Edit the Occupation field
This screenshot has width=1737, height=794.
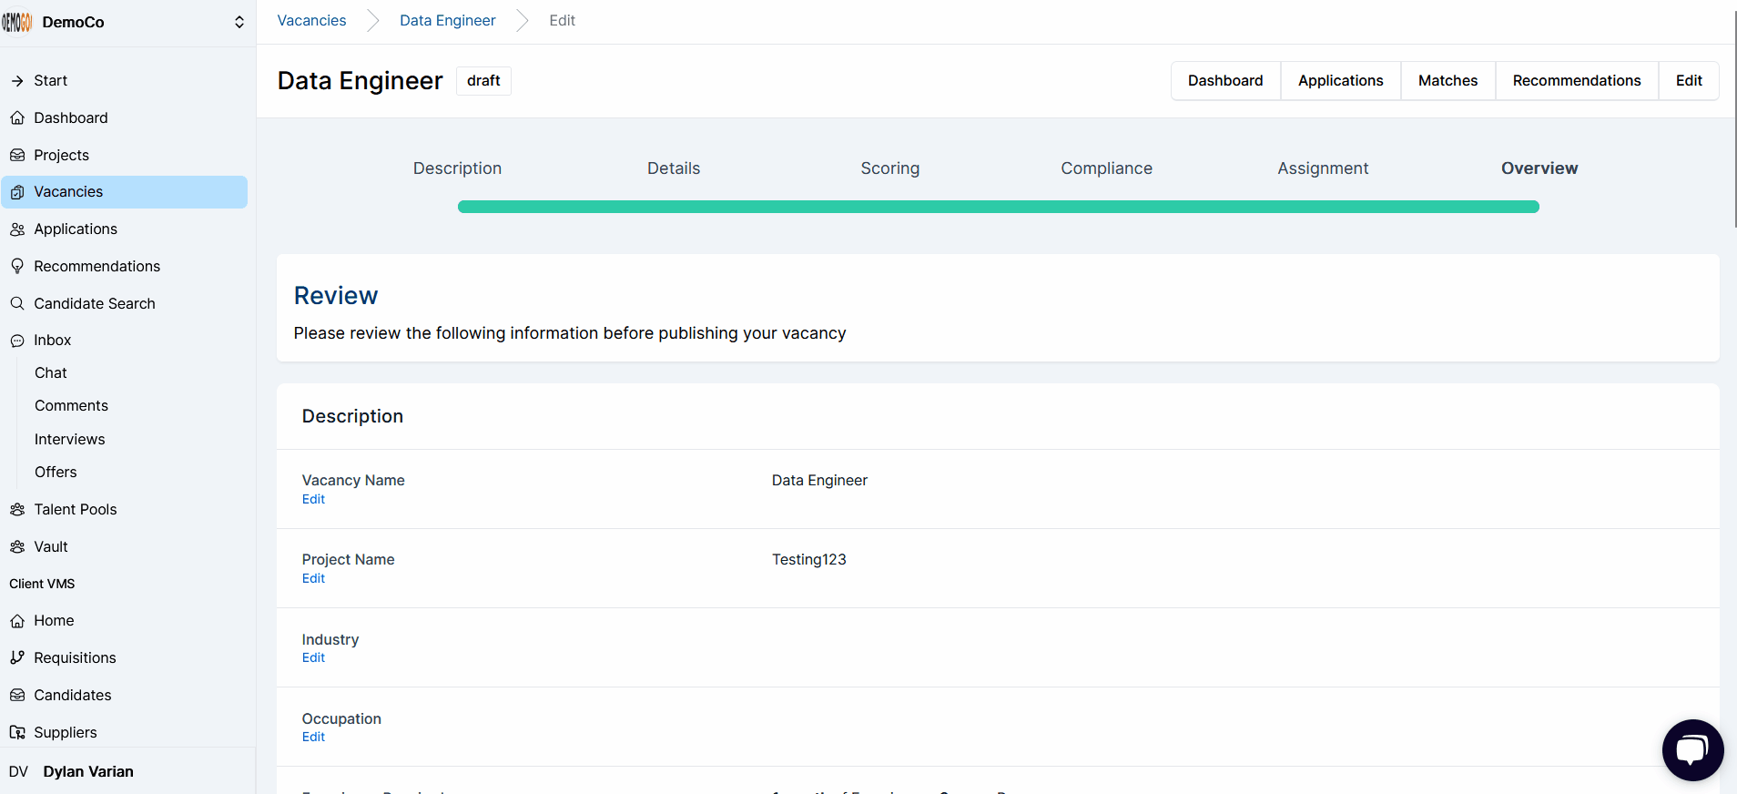(x=313, y=738)
